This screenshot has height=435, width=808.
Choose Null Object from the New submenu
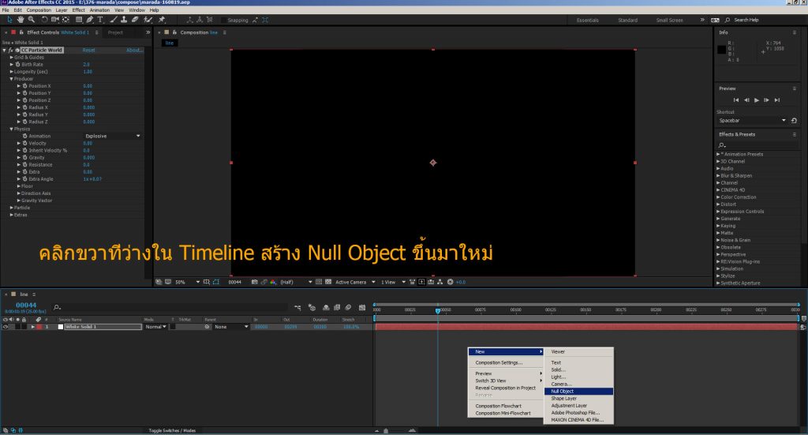pos(563,391)
